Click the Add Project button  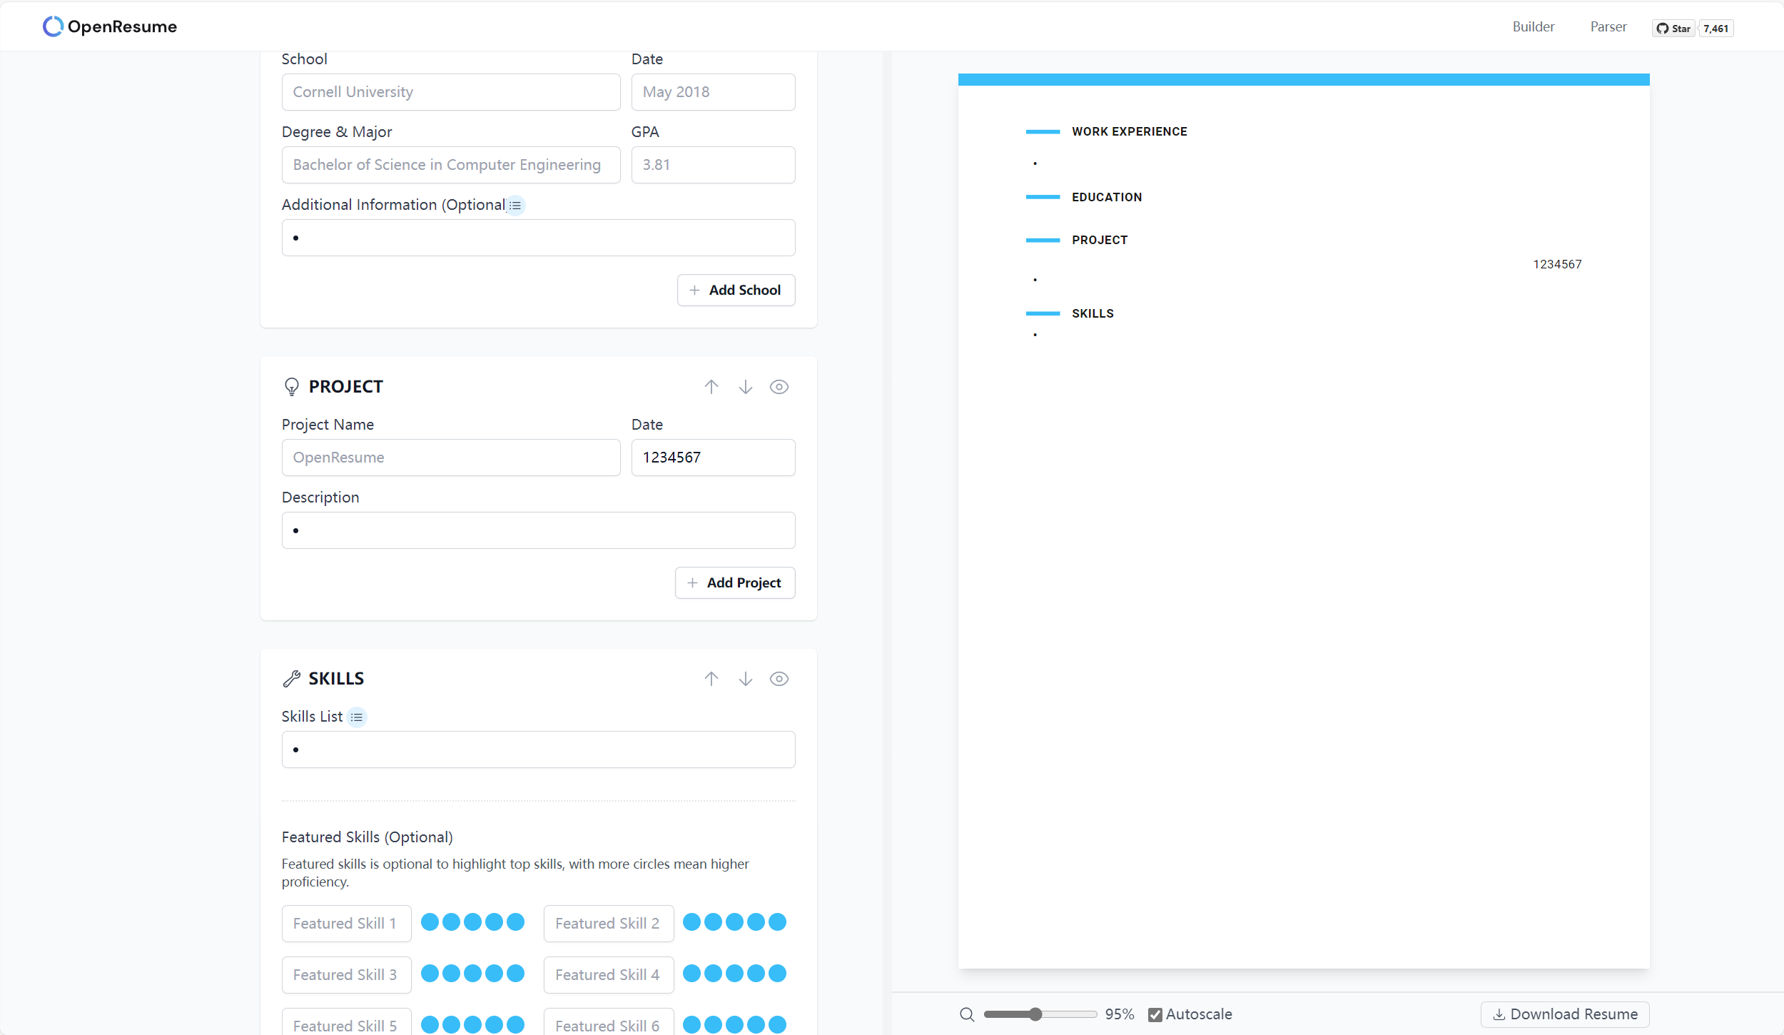tap(734, 582)
